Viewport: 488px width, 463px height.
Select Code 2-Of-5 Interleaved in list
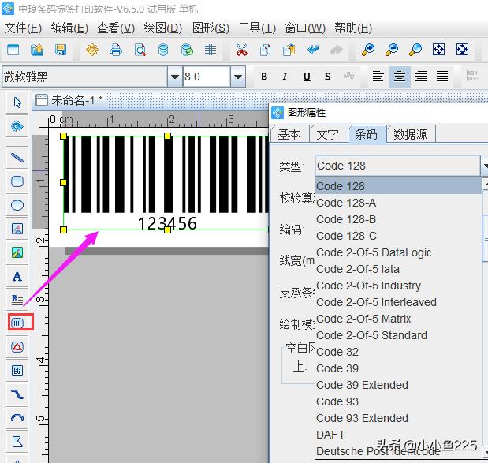tap(376, 302)
